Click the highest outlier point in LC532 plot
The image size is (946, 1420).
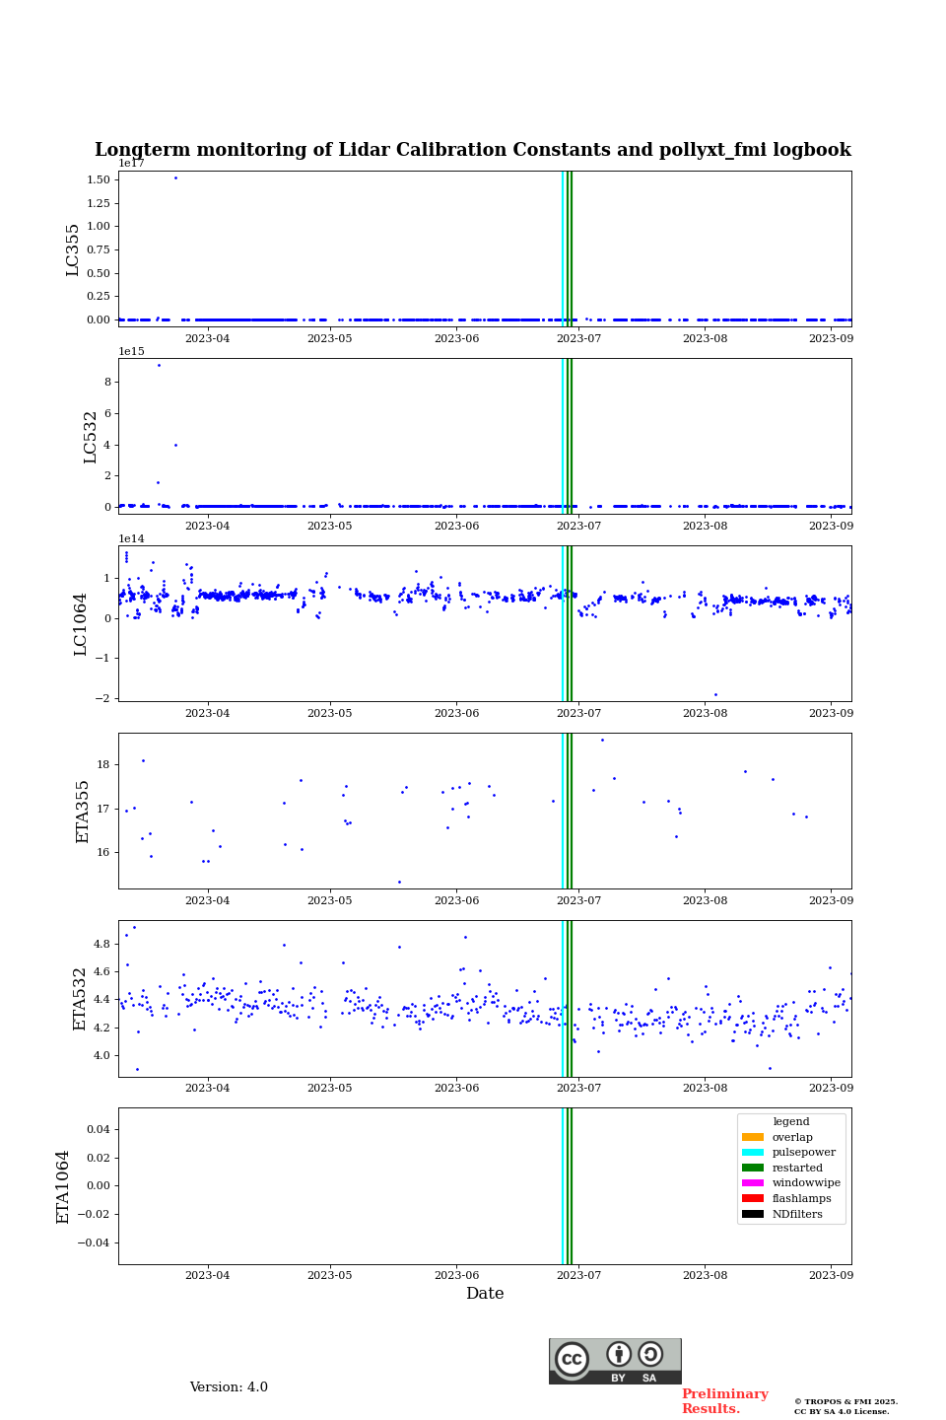tap(159, 366)
